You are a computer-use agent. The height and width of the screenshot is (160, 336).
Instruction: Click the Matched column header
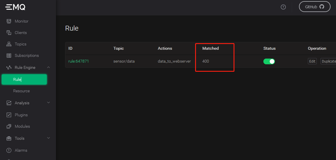pyautogui.click(x=210, y=48)
